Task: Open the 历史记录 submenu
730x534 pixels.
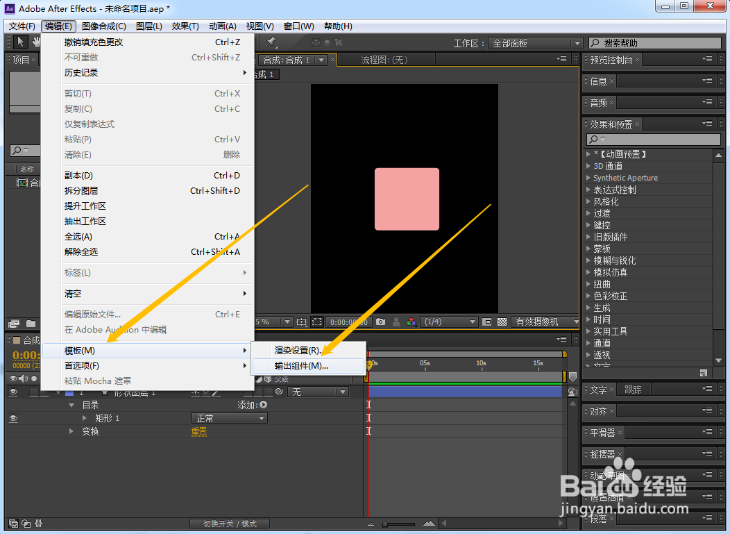Action: 147,73
